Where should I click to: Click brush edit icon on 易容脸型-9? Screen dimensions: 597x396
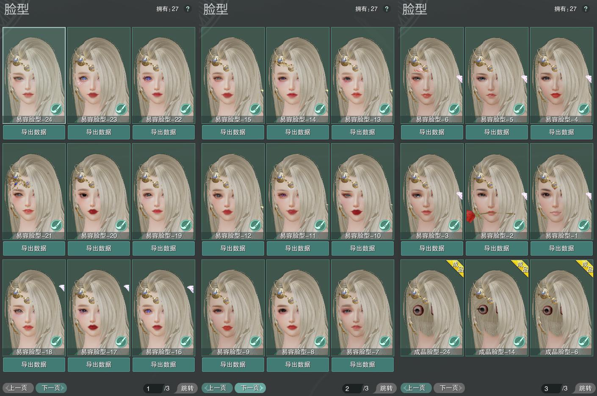[x=255, y=342]
